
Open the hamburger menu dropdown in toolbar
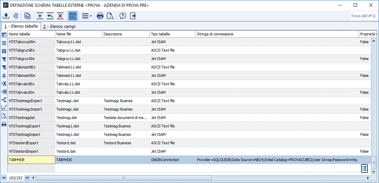click(86, 16)
